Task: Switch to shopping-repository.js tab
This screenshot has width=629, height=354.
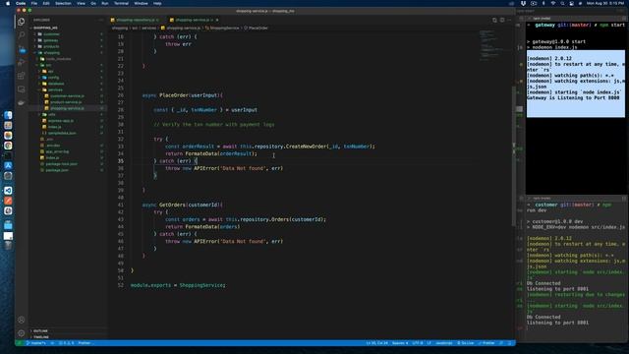Action: pyautogui.click(x=135, y=20)
